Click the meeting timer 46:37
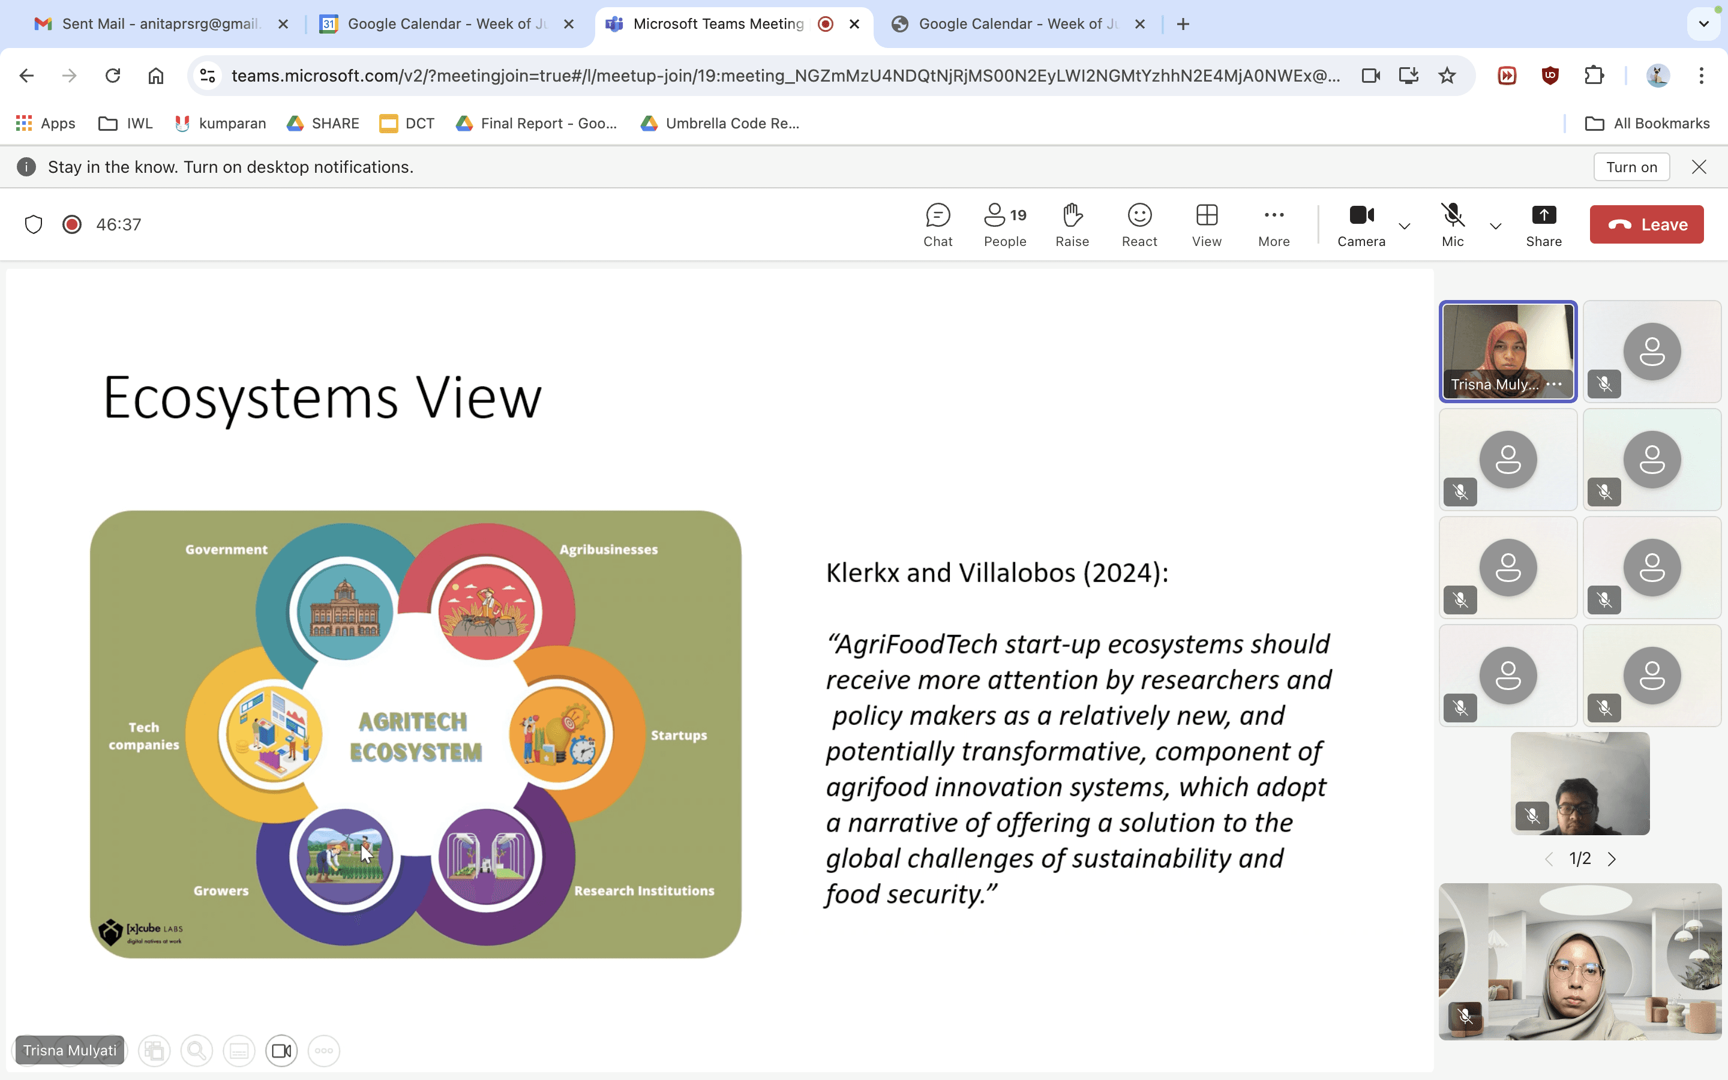The image size is (1728, 1080). (119, 224)
